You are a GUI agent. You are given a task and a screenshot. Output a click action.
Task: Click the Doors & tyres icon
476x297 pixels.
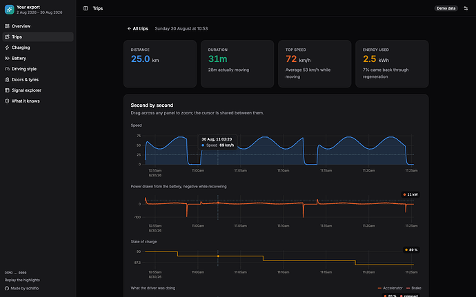coord(7,79)
